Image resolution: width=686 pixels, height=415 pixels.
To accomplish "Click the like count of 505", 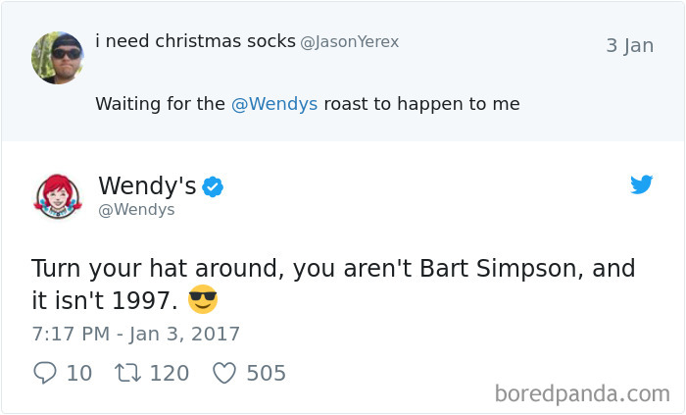I will [266, 373].
